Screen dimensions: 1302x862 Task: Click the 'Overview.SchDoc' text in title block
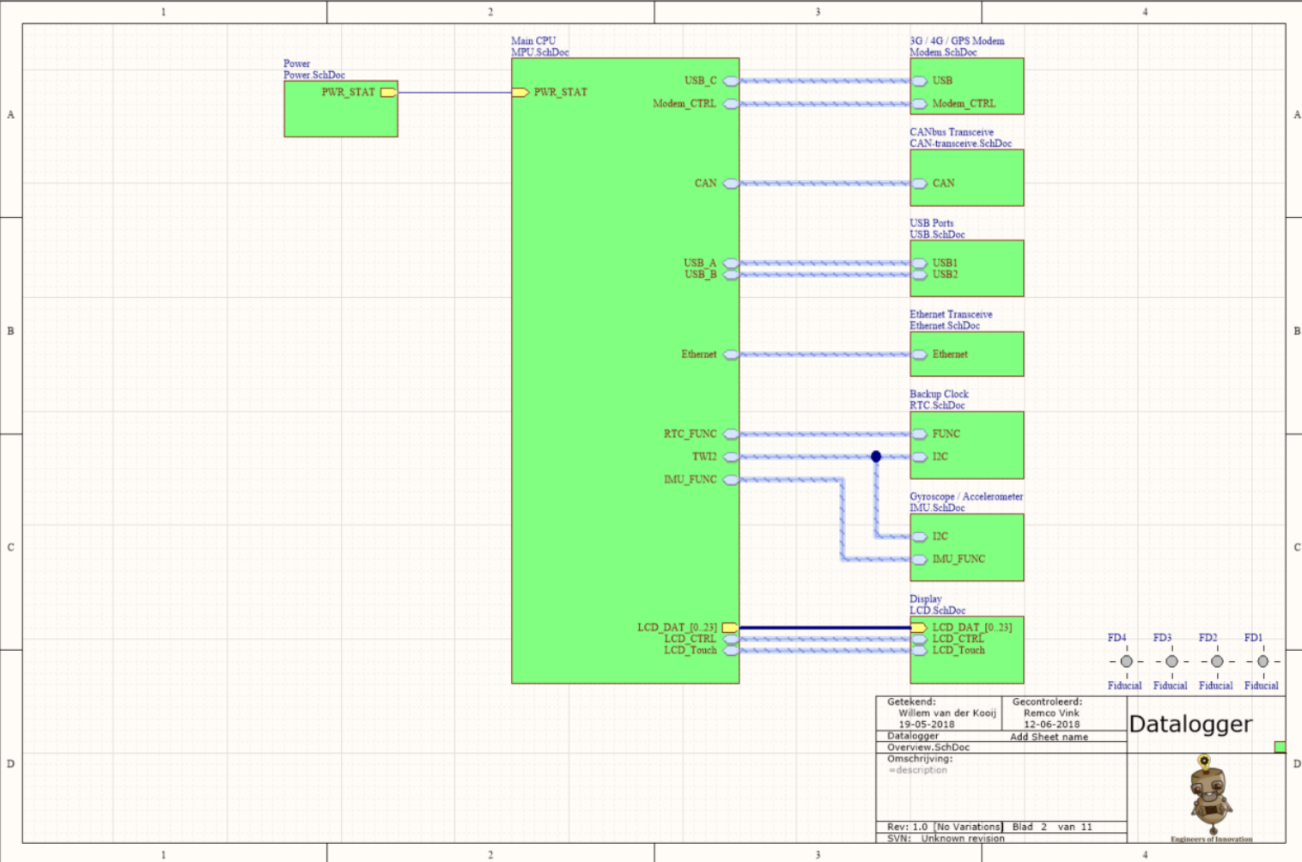coord(928,747)
